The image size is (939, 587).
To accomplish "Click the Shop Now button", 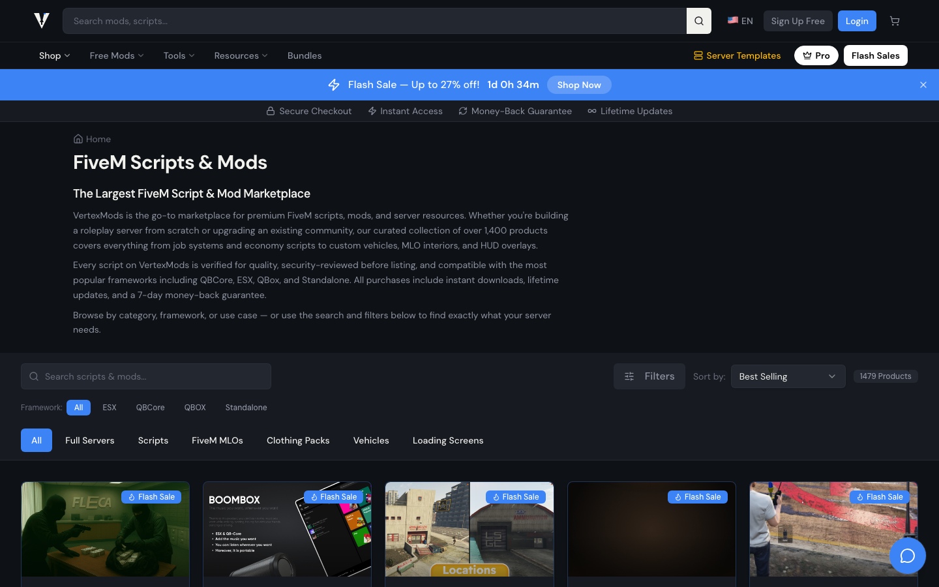I will coord(578,85).
